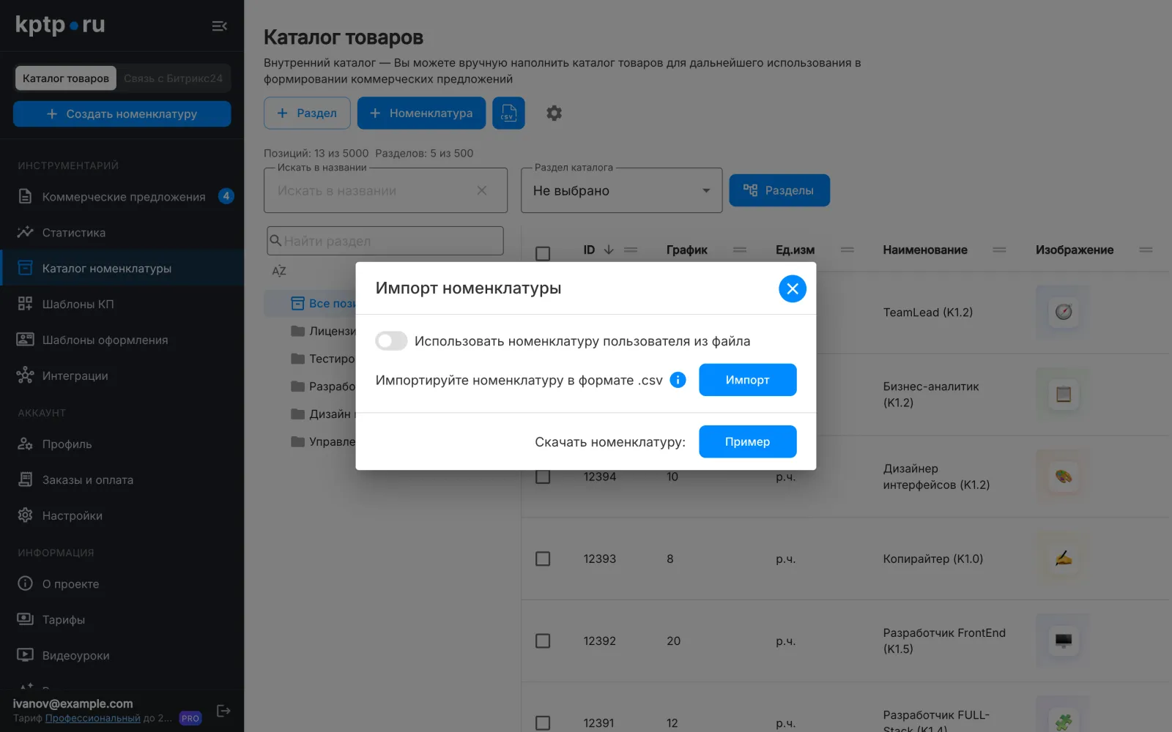
Task: Click the Импорт button
Action: [x=747, y=380]
